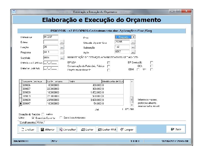Viewport: 200px width, 150px height.
Task: Open the Esfera lookup ellipsis button
Action: click(62, 42)
